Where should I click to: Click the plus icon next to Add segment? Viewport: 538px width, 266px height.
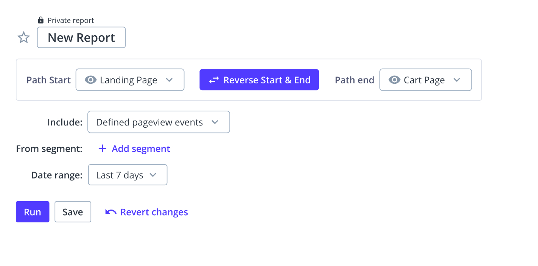(102, 149)
